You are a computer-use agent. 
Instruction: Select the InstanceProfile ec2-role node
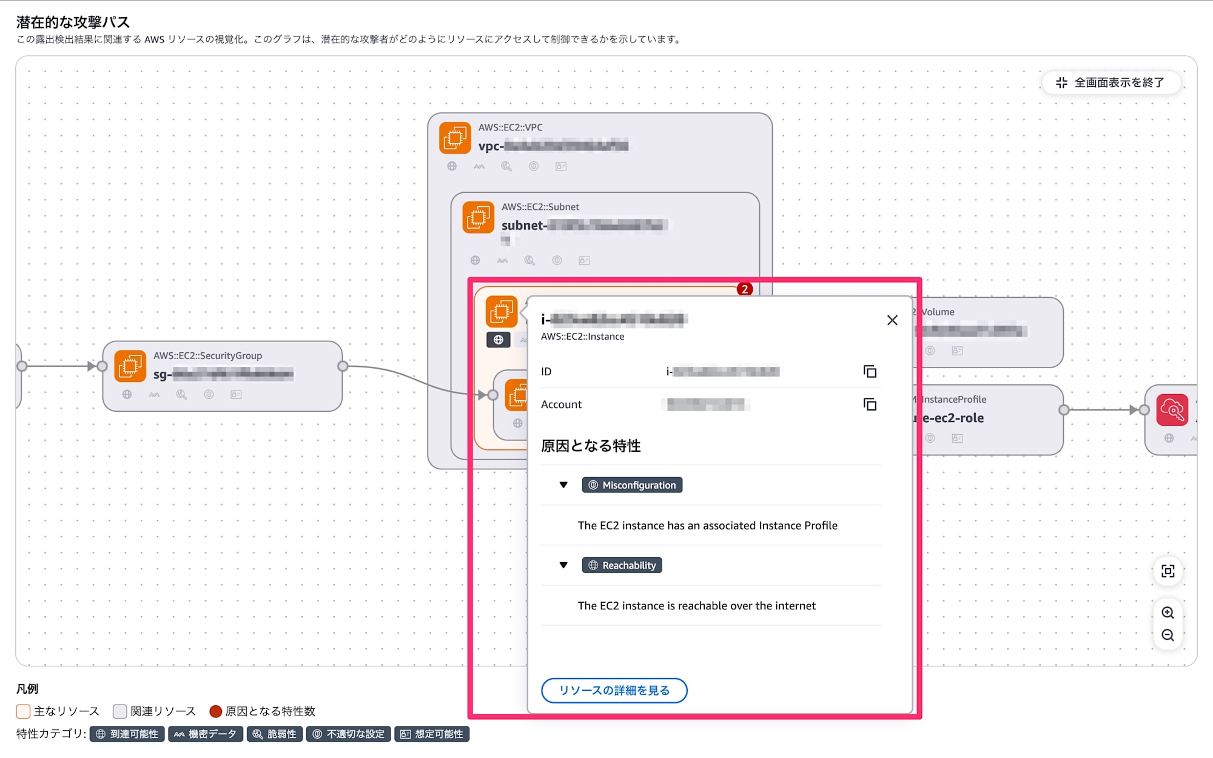click(989, 420)
